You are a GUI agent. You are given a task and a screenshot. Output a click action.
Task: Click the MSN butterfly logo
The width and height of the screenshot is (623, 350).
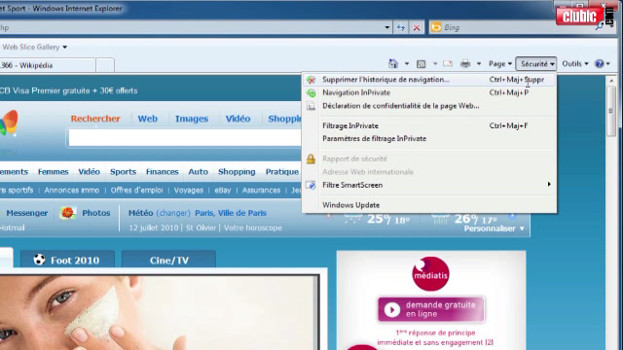click(9, 123)
